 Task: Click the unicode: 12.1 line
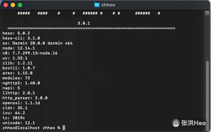(19, 123)
